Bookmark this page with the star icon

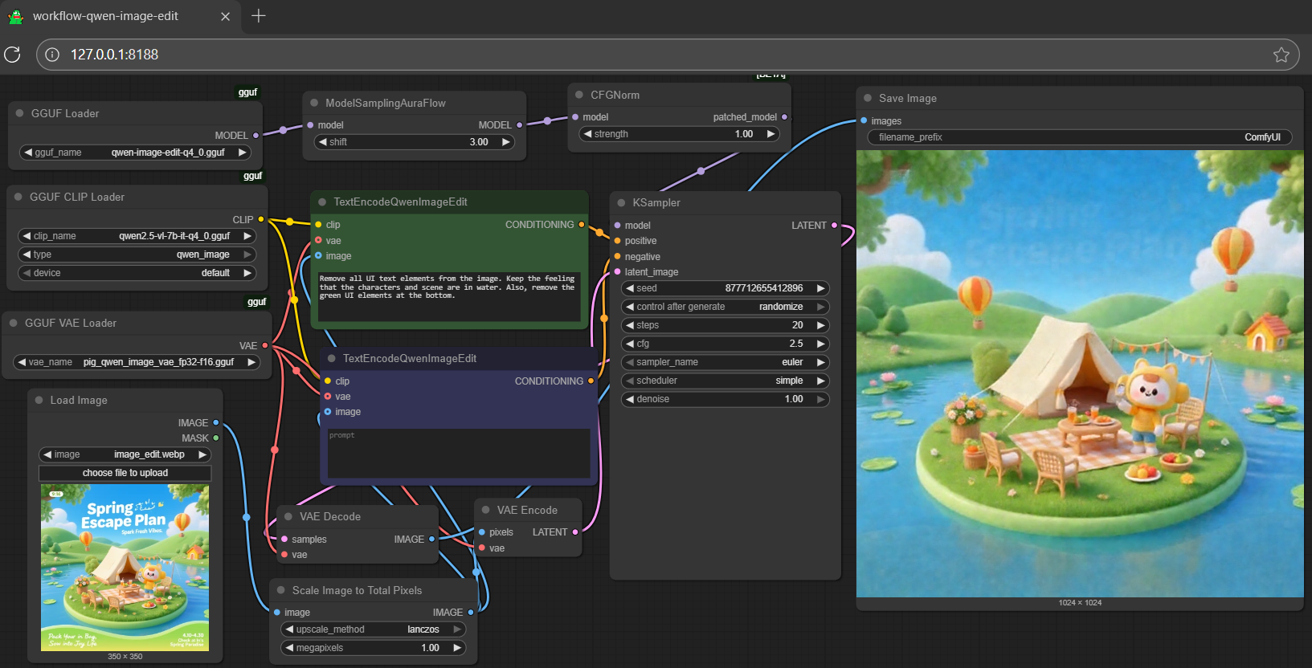1281,55
